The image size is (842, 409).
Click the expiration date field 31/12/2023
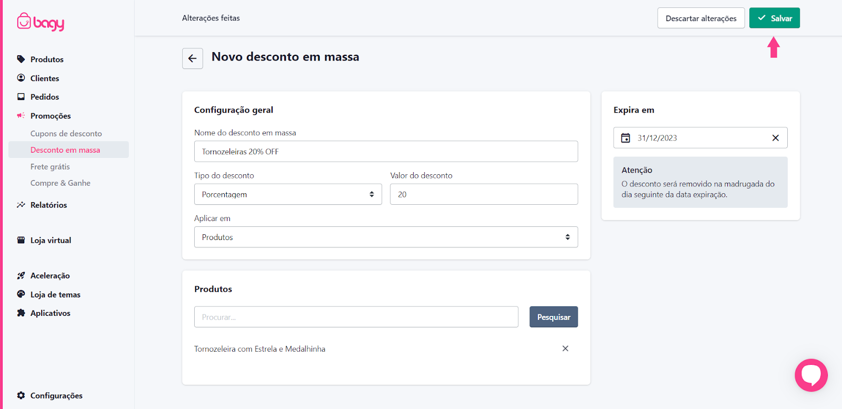point(700,138)
